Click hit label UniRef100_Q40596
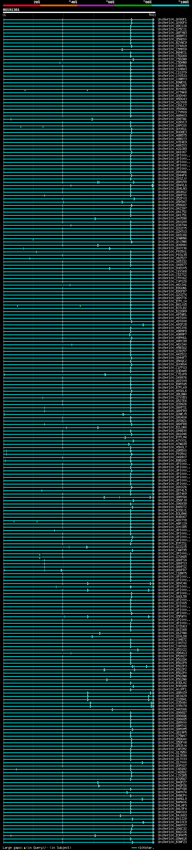 point(172,218)
